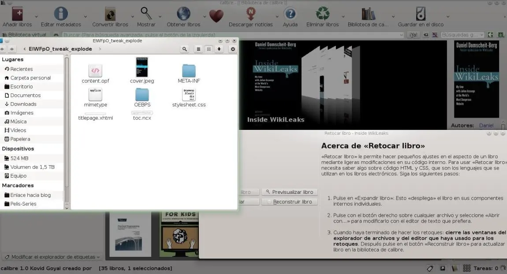The height and width of the screenshot is (274, 507).
Task: Click Biblioteca virtual button
Action: coord(24,35)
